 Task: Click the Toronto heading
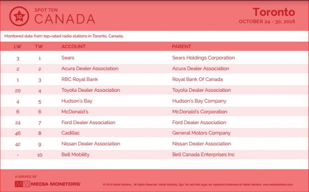coord(274,12)
